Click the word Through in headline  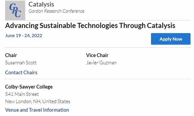132,26
